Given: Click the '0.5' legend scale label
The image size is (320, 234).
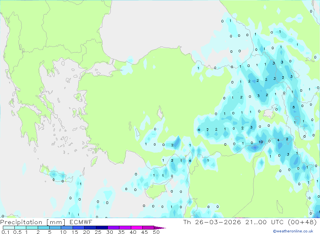Looking at the screenshot, I should 17,232.
